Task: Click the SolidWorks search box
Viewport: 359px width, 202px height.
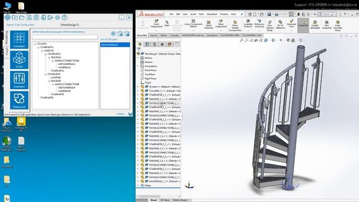Action: [x=327, y=14]
